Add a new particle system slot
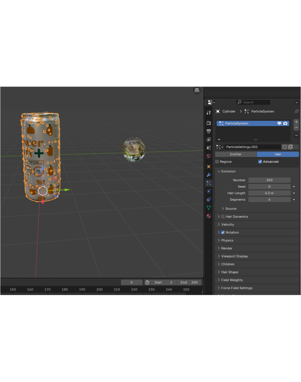Image resolution: width=301 pixels, height=382 pixels. tap(296, 122)
